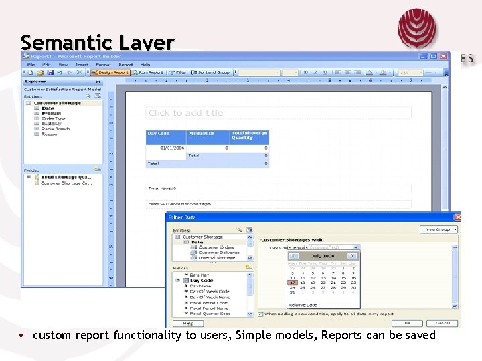Click the Undo arrow toolbar icon
The width and height of the screenshot is (482, 361).
60,73
